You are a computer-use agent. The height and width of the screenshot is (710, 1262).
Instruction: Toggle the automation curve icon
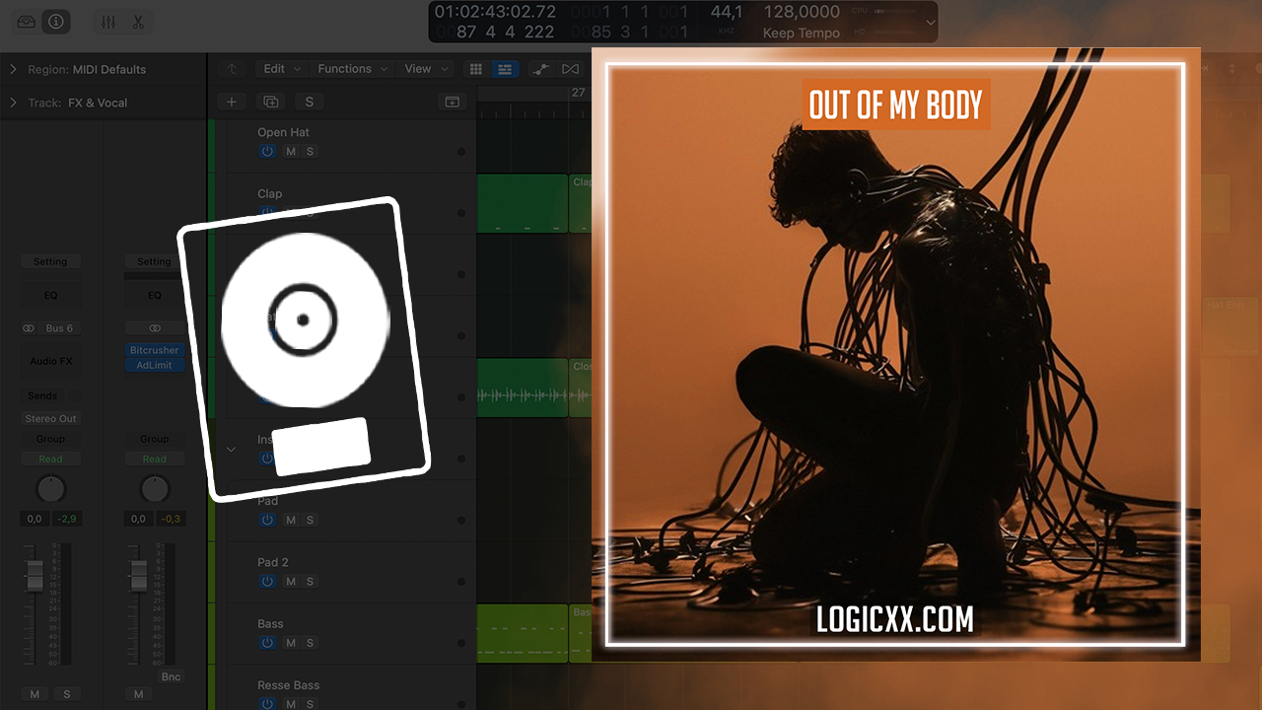coord(539,69)
